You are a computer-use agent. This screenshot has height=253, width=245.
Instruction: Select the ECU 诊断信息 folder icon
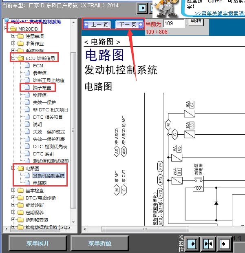(x=20, y=58)
